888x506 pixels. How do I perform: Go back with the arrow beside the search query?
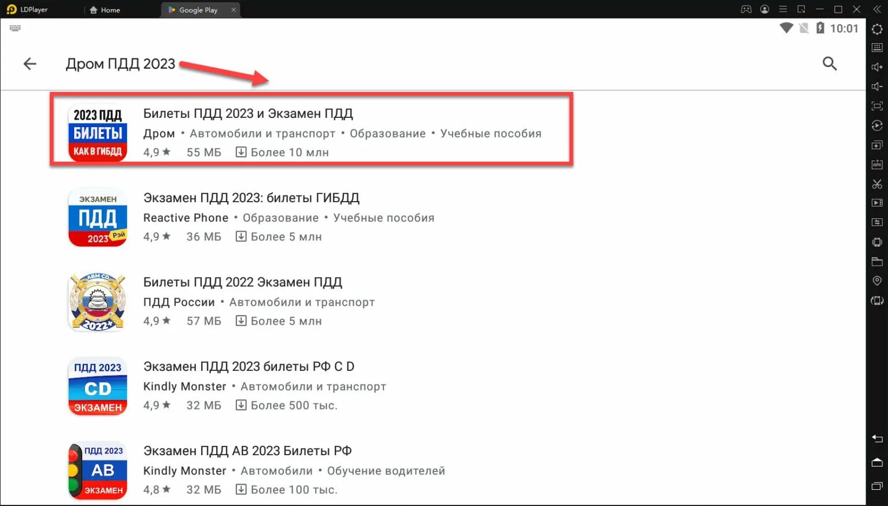coord(29,64)
